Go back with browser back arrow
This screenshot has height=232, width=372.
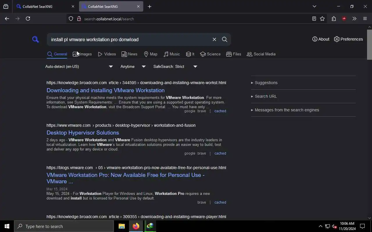click(7, 19)
